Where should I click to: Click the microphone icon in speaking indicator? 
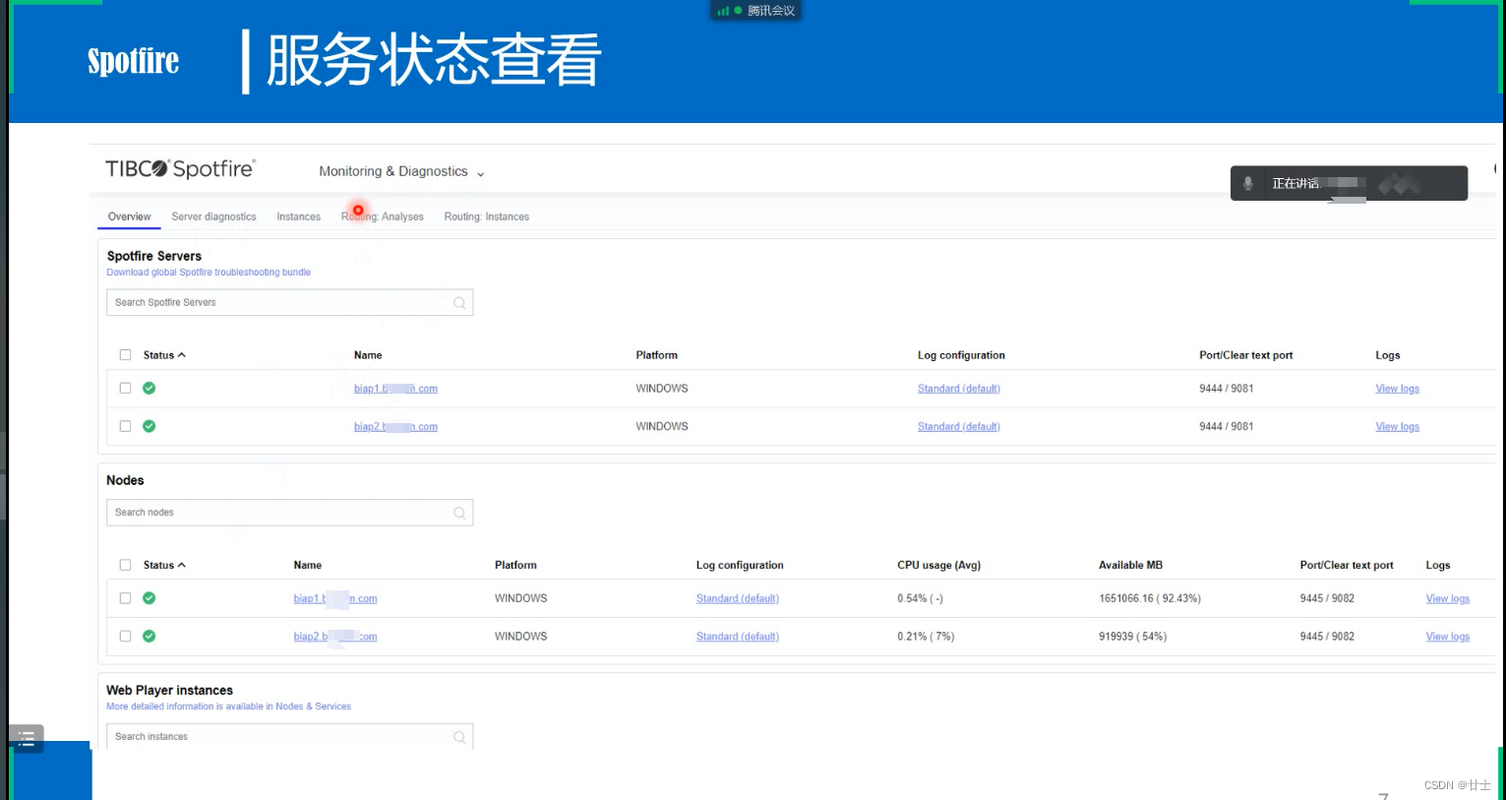coord(1248,183)
